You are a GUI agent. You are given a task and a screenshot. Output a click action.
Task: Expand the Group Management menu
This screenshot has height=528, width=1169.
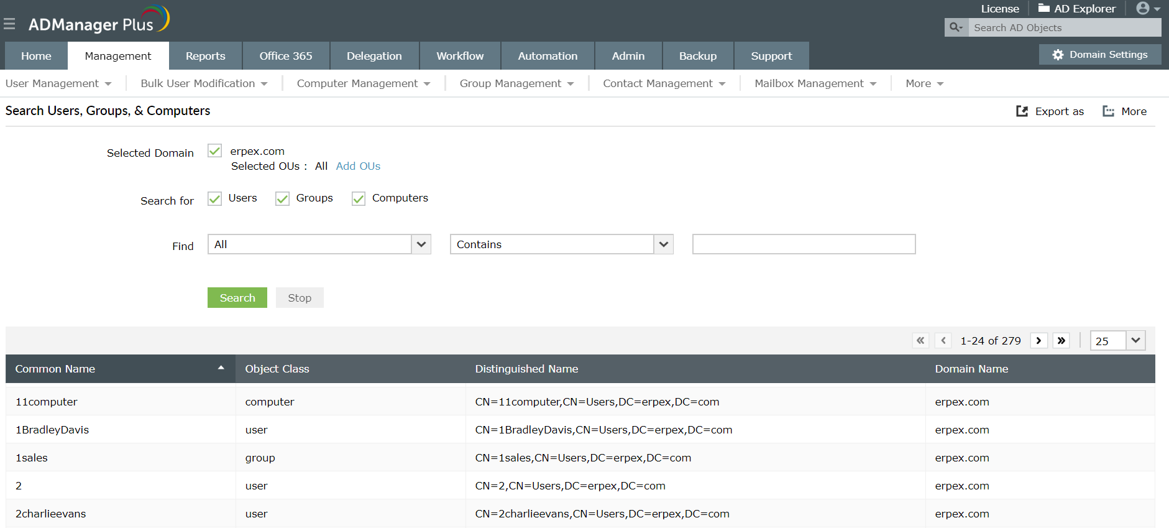516,83
